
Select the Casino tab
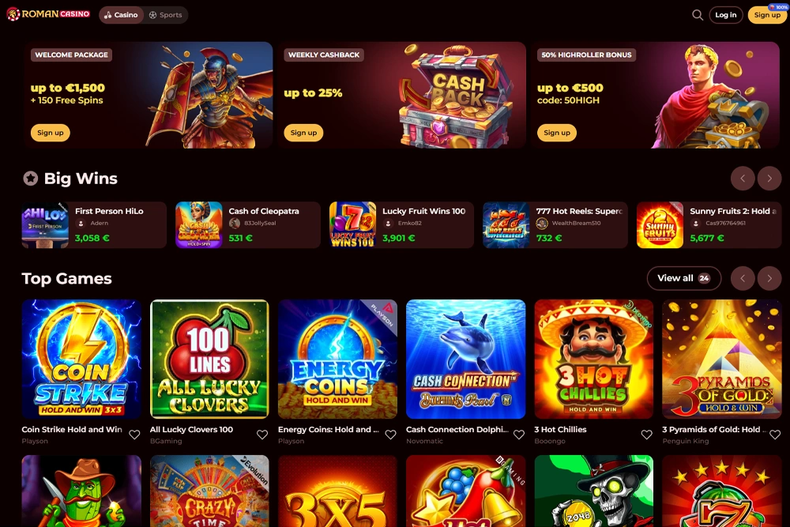tap(121, 15)
